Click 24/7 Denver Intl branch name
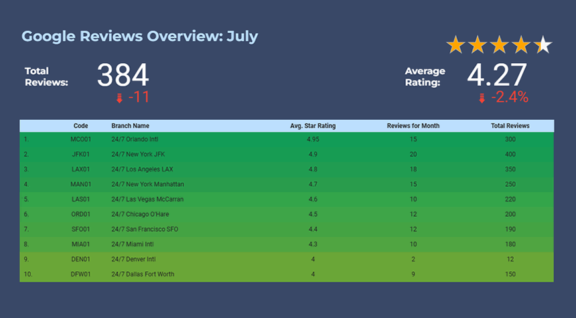The width and height of the screenshot is (576, 318). pos(134,259)
